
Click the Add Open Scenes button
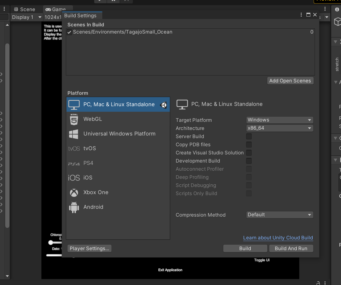point(290,81)
